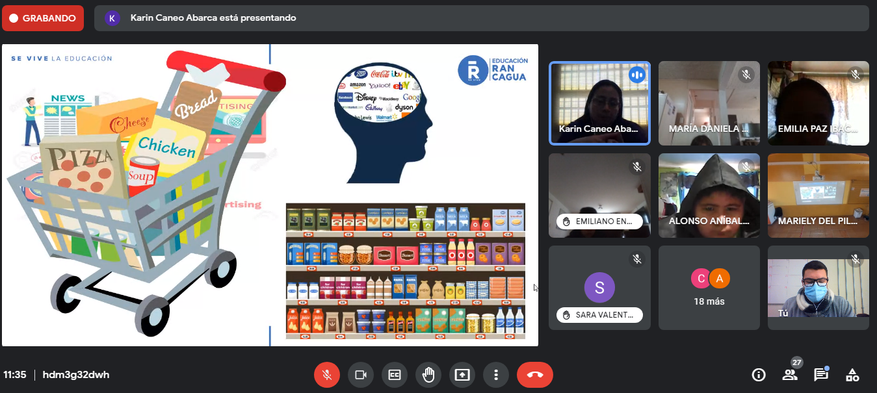Click muted mic icon on EMILIANO tile
Viewport: 877px width, 393px height.
637,167
